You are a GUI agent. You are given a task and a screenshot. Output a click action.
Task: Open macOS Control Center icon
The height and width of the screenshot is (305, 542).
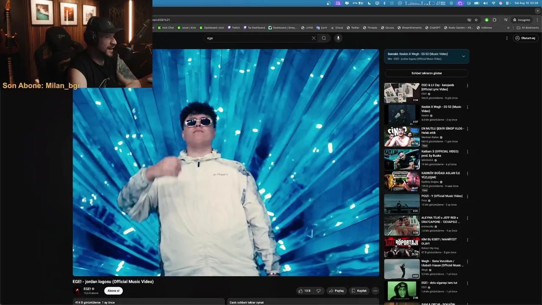(508, 3)
